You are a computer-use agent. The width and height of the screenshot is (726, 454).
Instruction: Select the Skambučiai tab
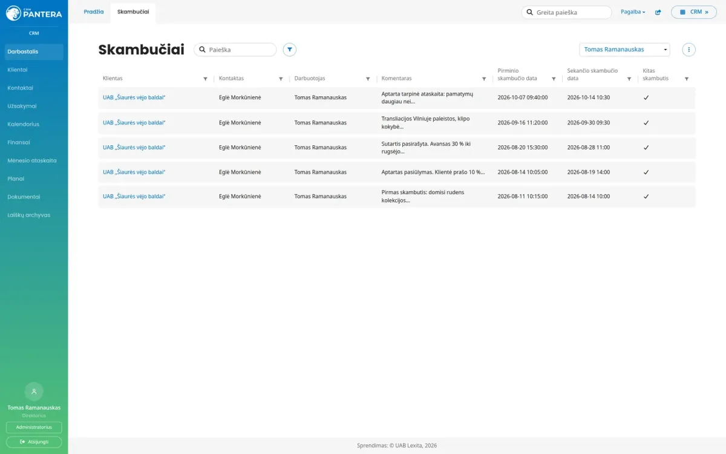(133, 12)
